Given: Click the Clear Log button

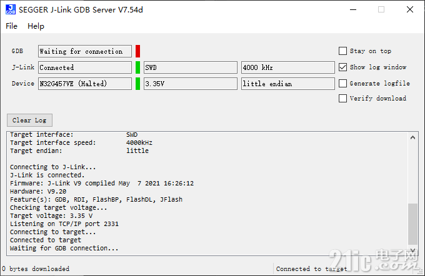Looking at the screenshot, I should click(x=29, y=121).
